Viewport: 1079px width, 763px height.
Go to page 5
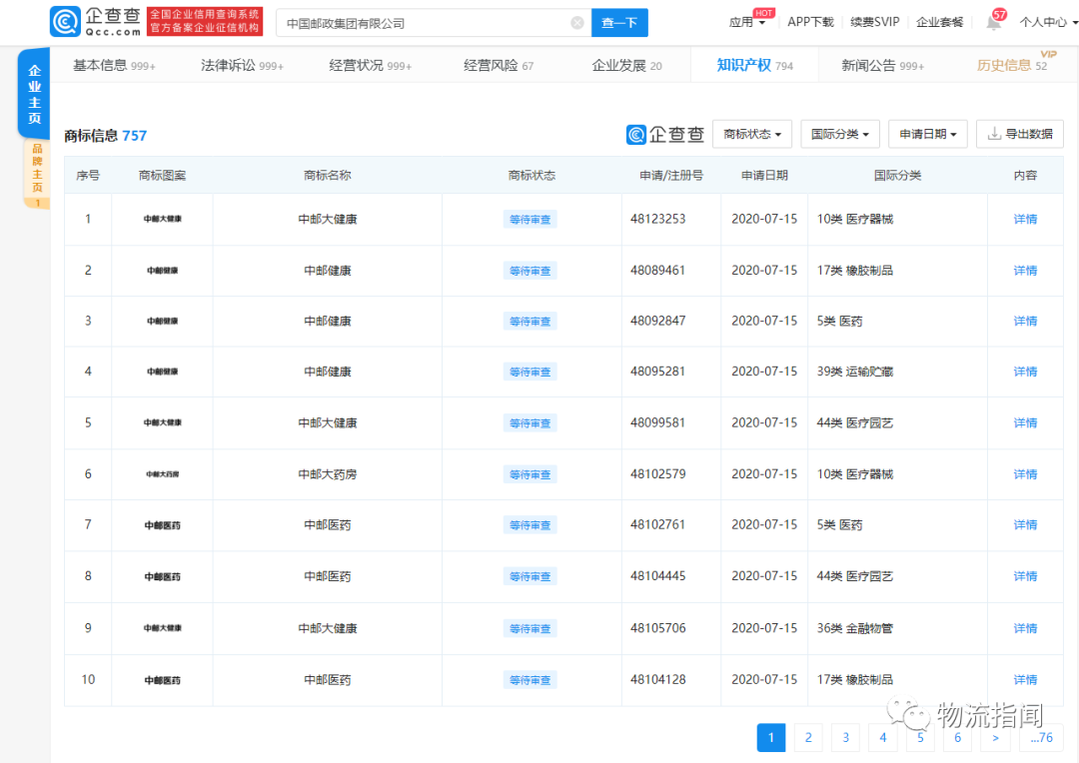click(920, 738)
